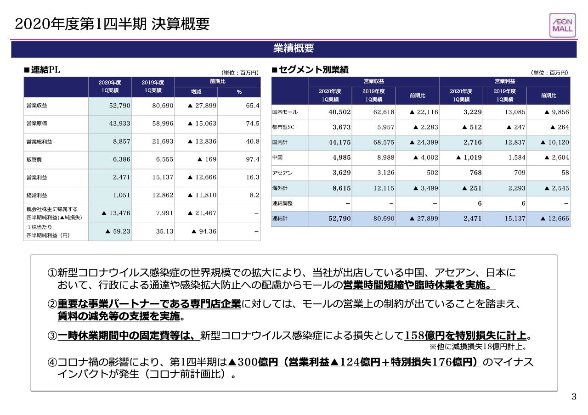
Task: Select the 業績概要 header banner
Action: pyautogui.click(x=294, y=49)
